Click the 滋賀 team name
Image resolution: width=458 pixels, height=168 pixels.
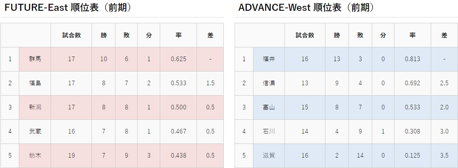(269, 156)
